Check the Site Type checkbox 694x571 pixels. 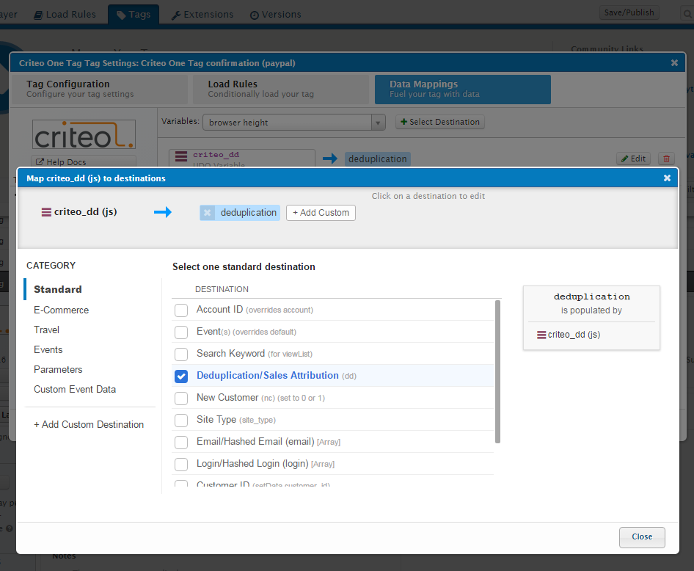(181, 420)
